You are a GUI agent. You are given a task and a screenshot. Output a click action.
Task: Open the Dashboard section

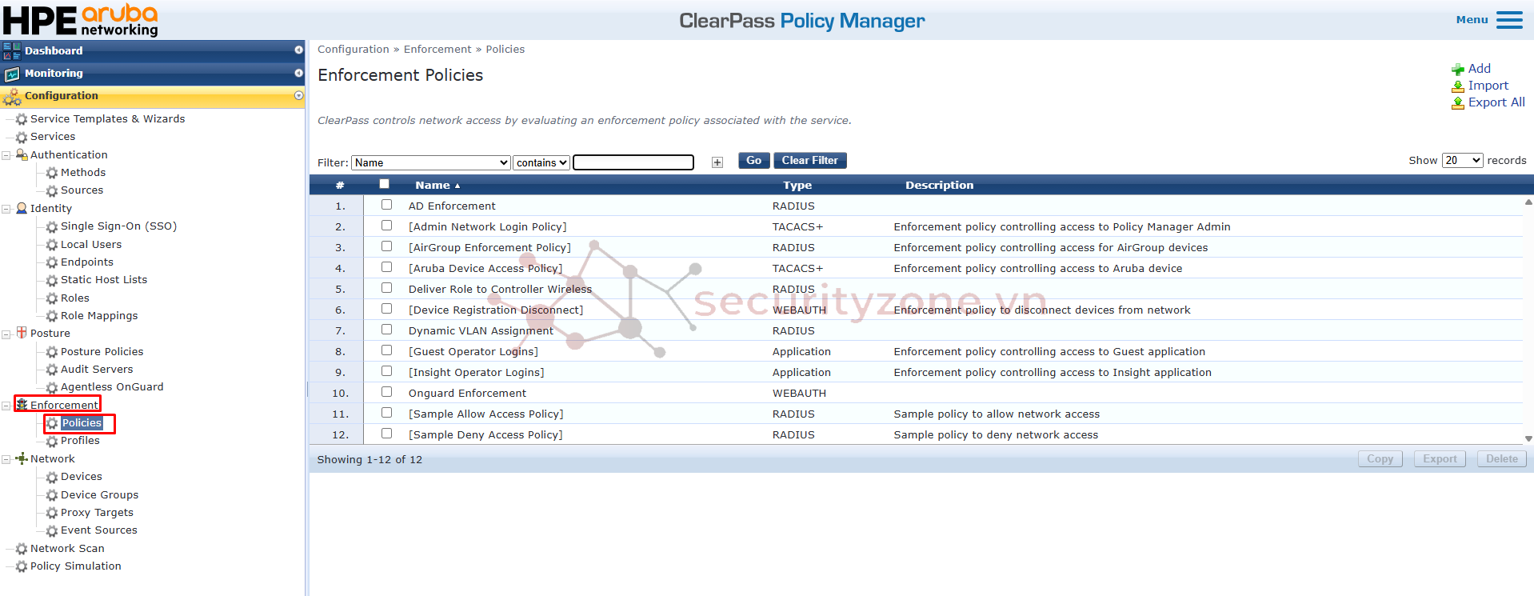pyautogui.click(x=153, y=50)
